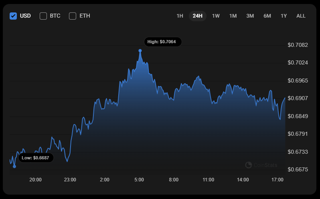Click the High: $0.7064 label

point(163,42)
